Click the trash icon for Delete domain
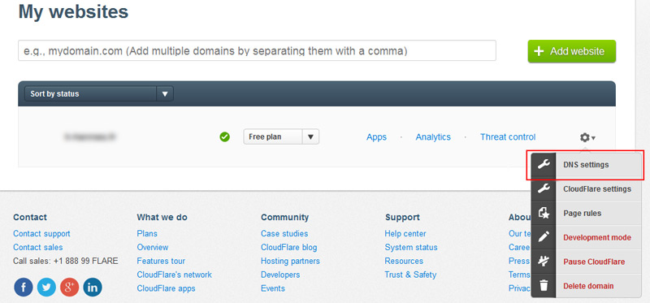Viewport: 650px width, 303px height. pyautogui.click(x=544, y=286)
